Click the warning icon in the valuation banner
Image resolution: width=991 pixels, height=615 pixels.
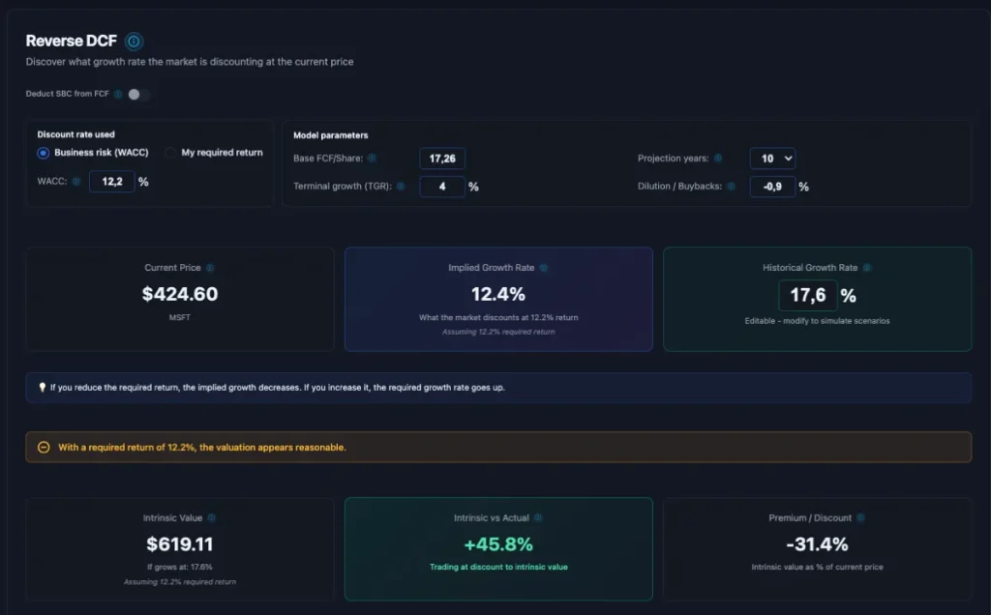44,447
